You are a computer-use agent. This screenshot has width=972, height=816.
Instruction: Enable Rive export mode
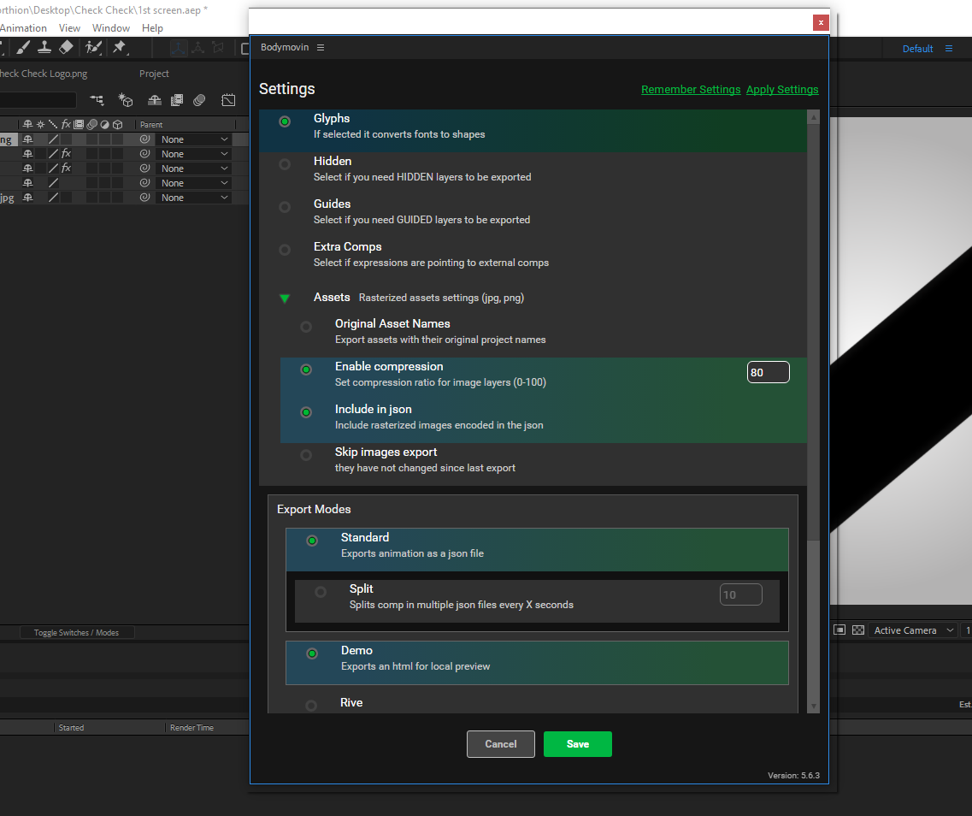tap(311, 706)
